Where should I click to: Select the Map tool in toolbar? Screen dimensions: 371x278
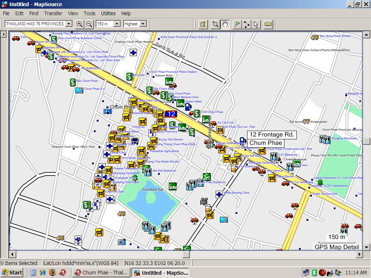point(203,24)
